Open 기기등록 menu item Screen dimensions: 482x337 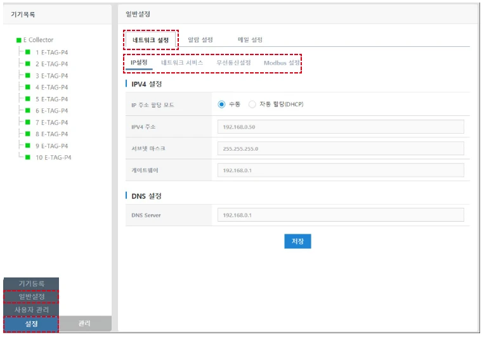point(31,284)
